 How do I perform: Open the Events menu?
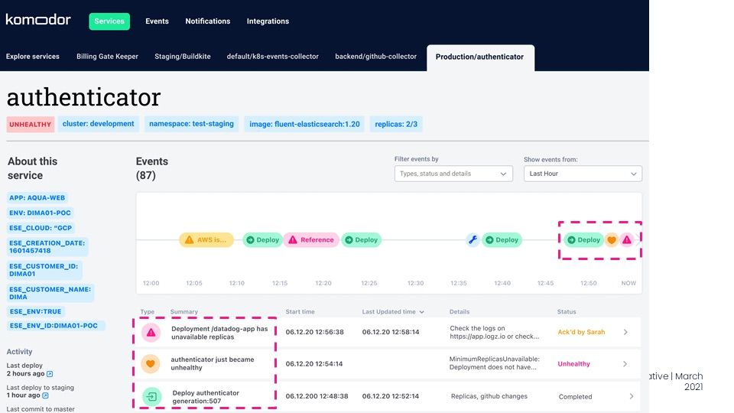point(157,21)
